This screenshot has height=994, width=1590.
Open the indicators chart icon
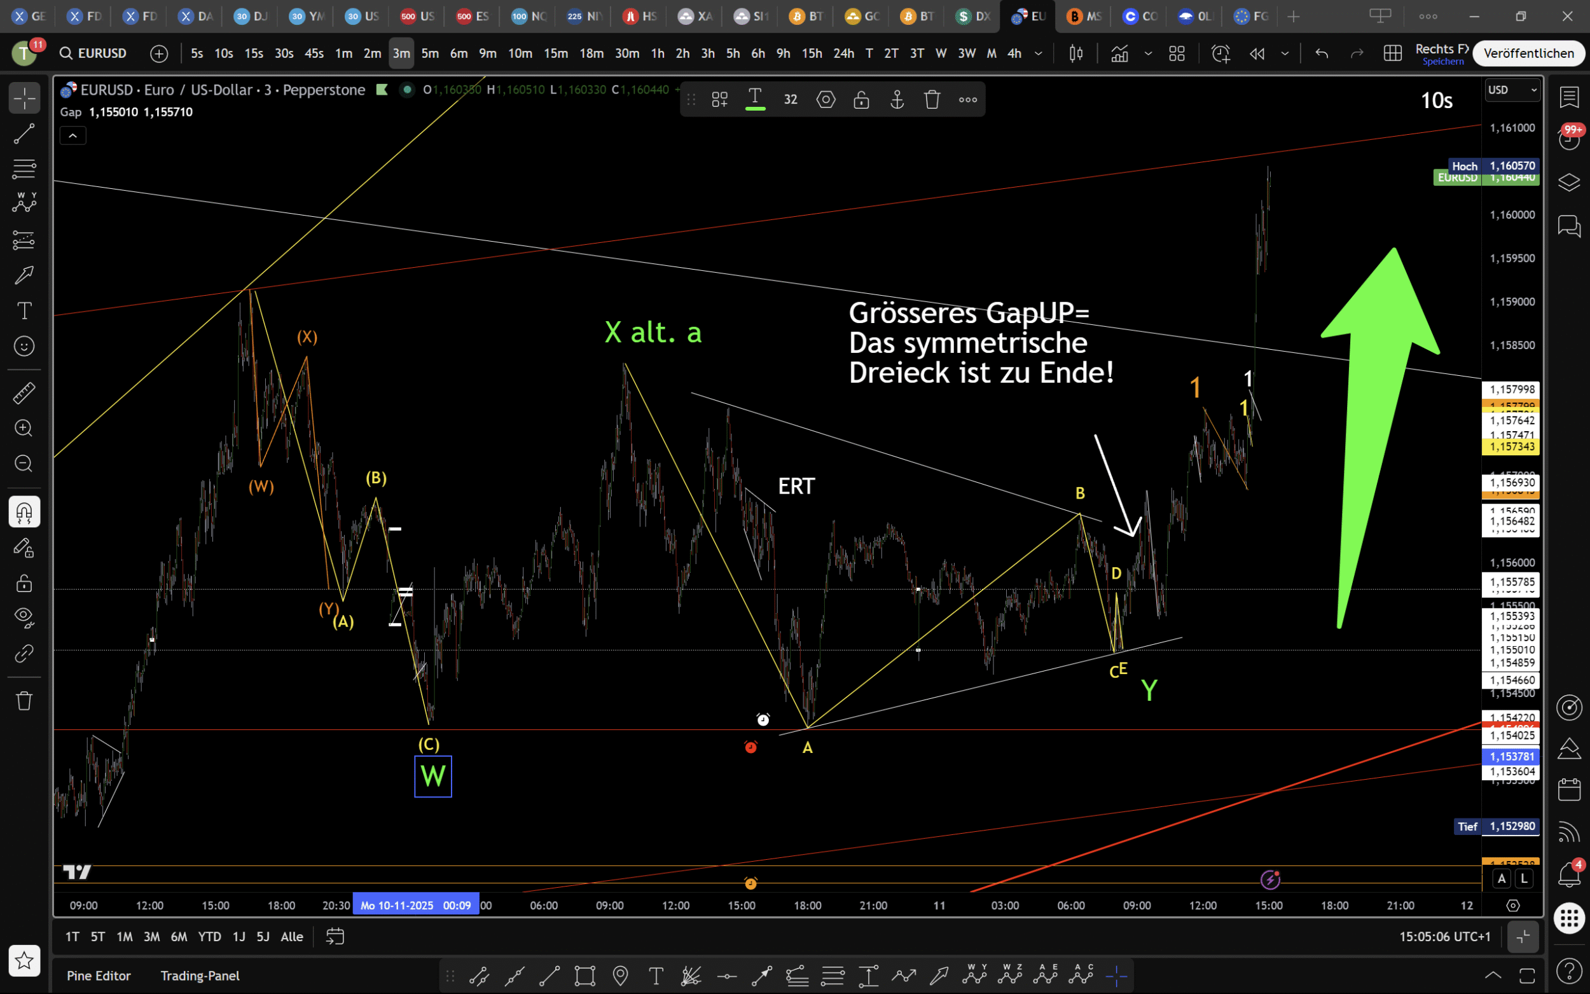pos(1119,53)
